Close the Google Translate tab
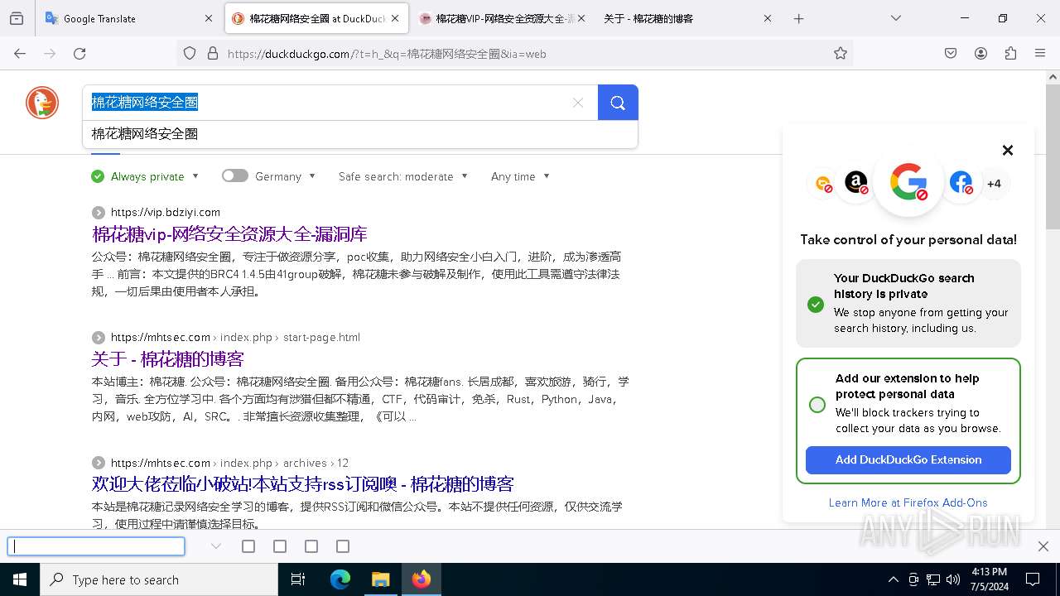This screenshot has width=1060, height=596. (x=209, y=18)
